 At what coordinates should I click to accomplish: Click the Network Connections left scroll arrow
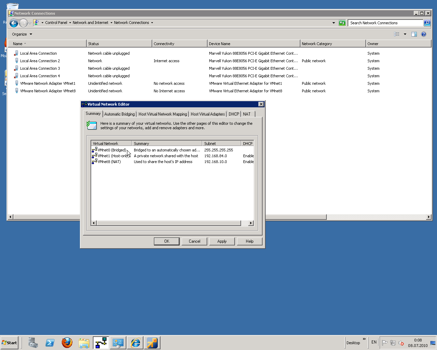click(10, 217)
